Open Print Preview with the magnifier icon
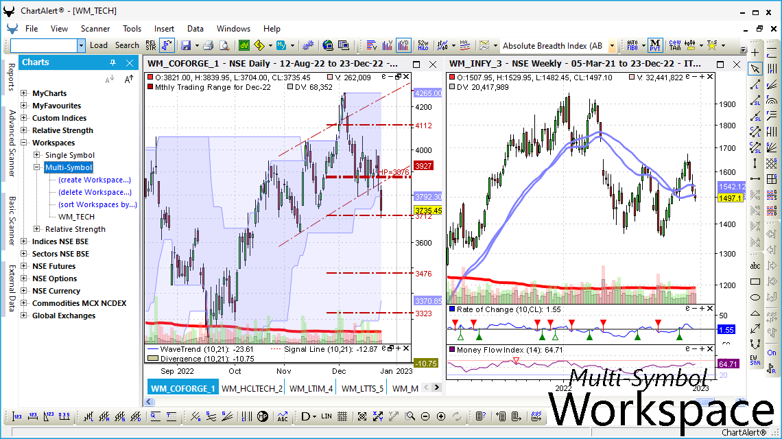 (224, 45)
